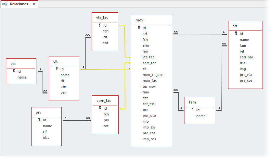Screen dimensions: 270x158
Task: Close the Relaciones tab
Action: [x=34, y=4]
